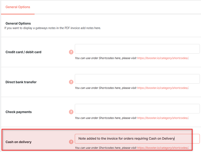This screenshot has width=201, height=152.
Task: Click help icon beside Cash on delivery
Action: coord(71,142)
